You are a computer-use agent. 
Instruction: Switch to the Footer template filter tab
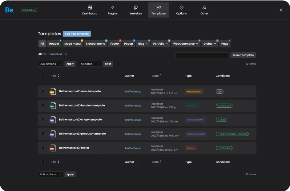click(115, 44)
